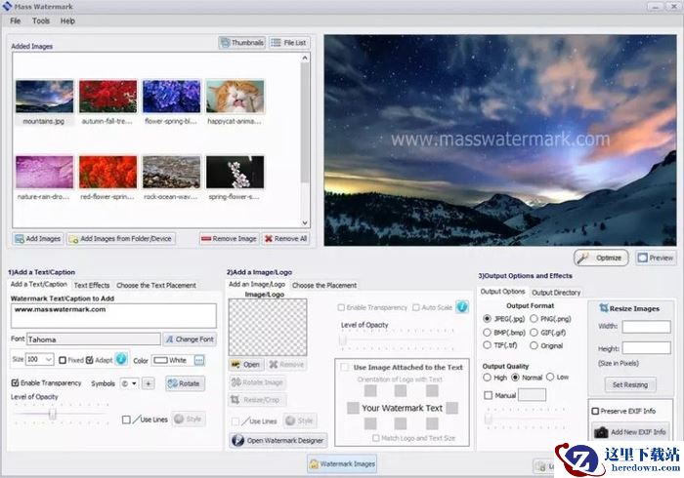This screenshot has width=684, height=478.
Task: Click Add Images button
Action: tap(38, 239)
